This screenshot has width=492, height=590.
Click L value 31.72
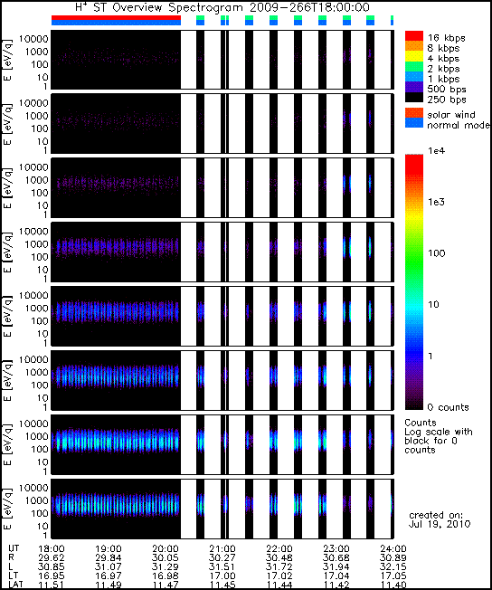pos(279,567)
